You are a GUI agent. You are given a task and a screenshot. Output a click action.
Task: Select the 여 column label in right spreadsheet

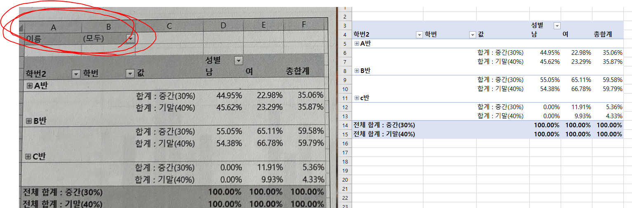tap(566, 35)
